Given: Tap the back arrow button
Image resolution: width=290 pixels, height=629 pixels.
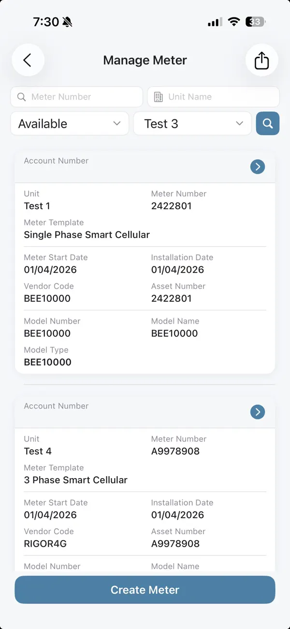Looking at the screenshot, I should tap(28, 60).
